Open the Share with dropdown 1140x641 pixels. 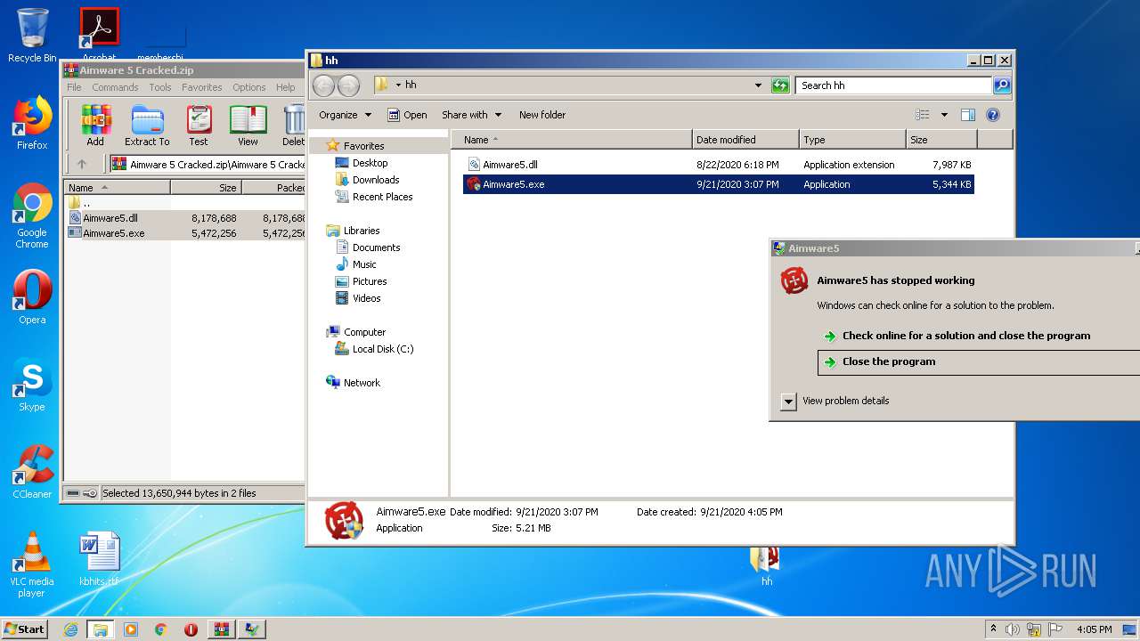pyautogui.click(x=471, y=115)
